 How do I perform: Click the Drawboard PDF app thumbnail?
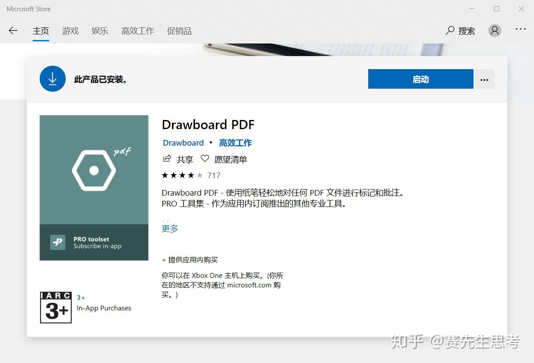click(x=94, y=188)
